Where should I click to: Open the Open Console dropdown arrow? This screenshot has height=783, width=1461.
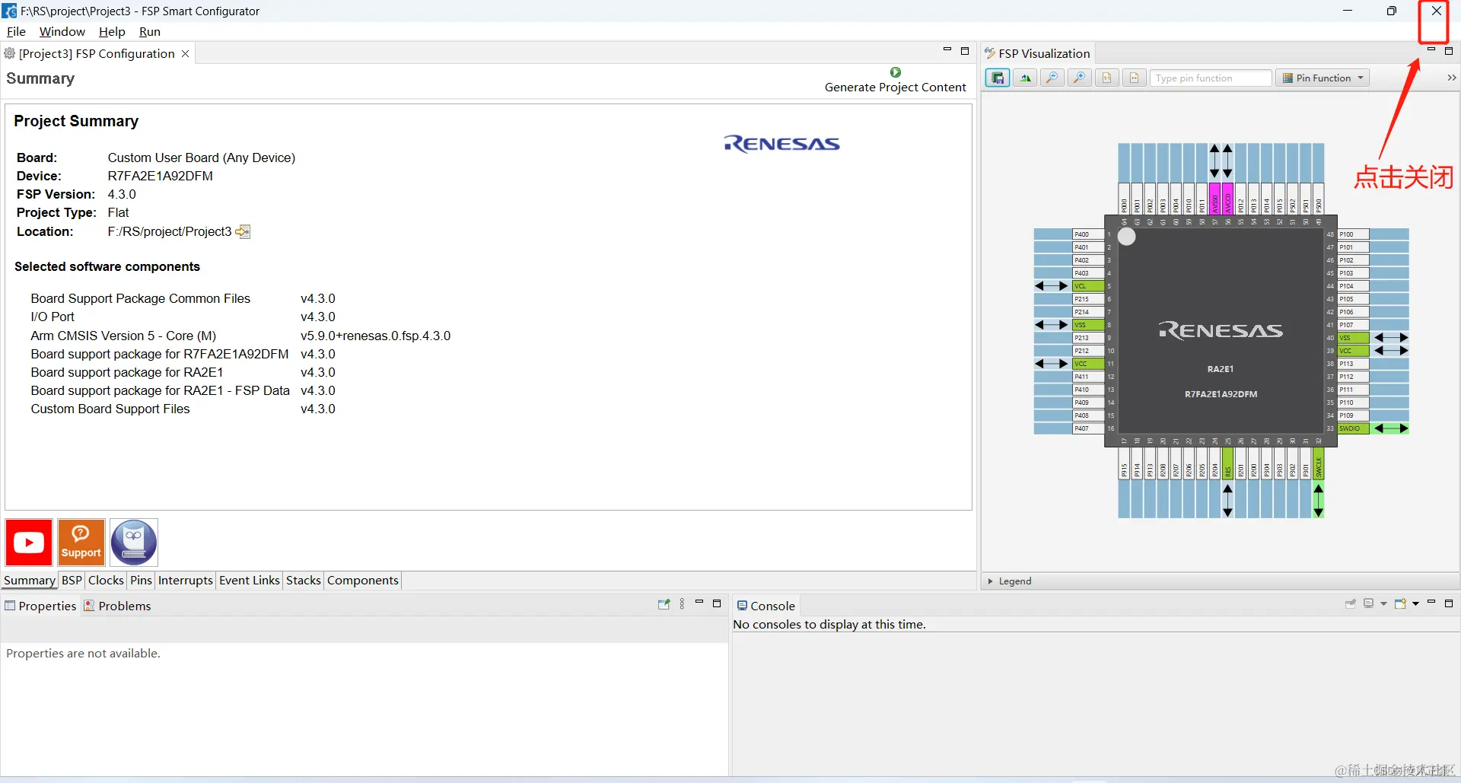(1415, 604)
